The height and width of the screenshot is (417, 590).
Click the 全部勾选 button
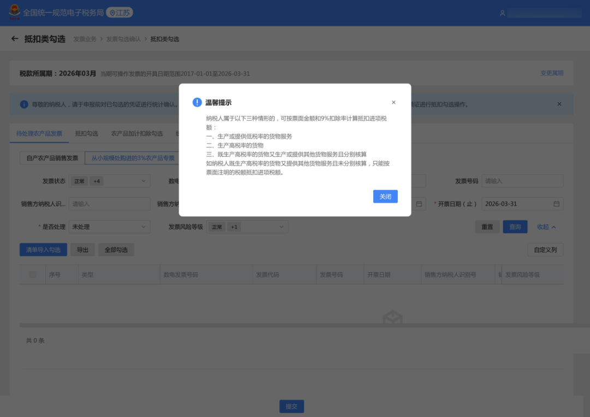pos(116,250)
